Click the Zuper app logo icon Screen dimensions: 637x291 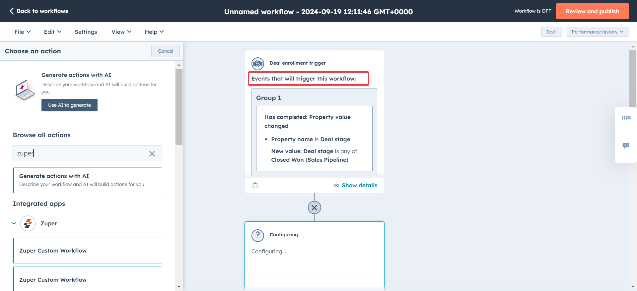pos(28,223)
